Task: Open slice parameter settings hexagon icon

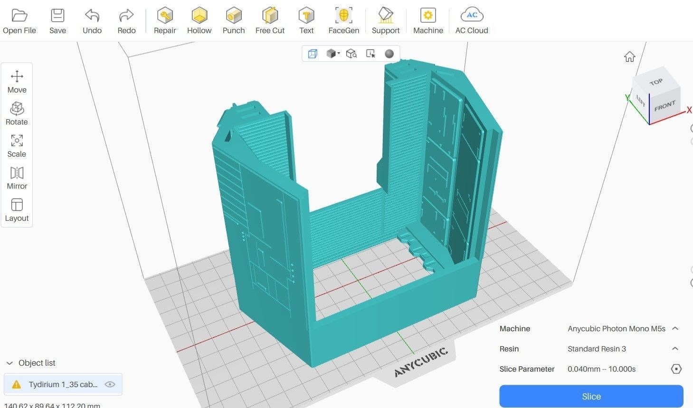Action: (676, 369)
